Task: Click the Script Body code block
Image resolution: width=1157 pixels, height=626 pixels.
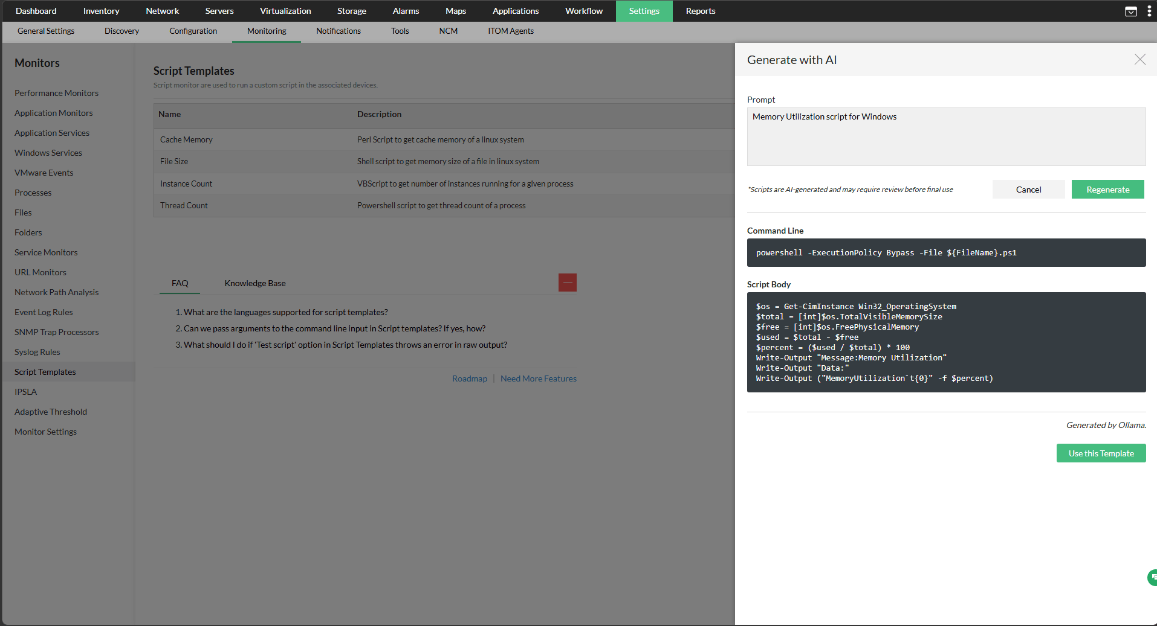Action: pos(946,342)
